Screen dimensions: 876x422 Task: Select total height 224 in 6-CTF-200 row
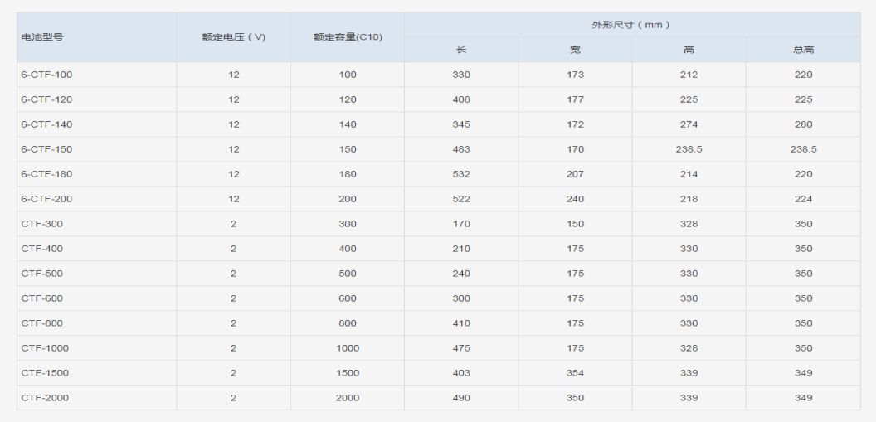[x=803, y=199]
